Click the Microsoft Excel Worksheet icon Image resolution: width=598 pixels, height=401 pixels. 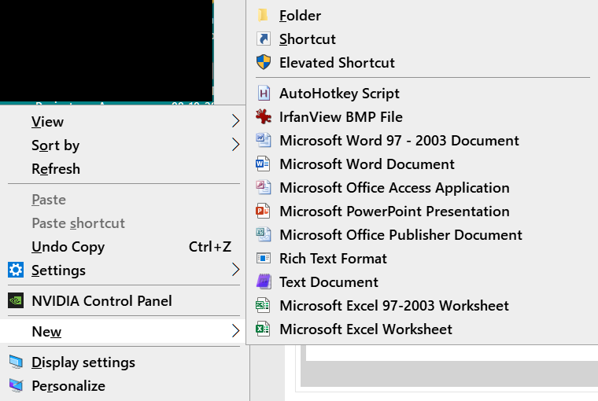pos(263,329)
